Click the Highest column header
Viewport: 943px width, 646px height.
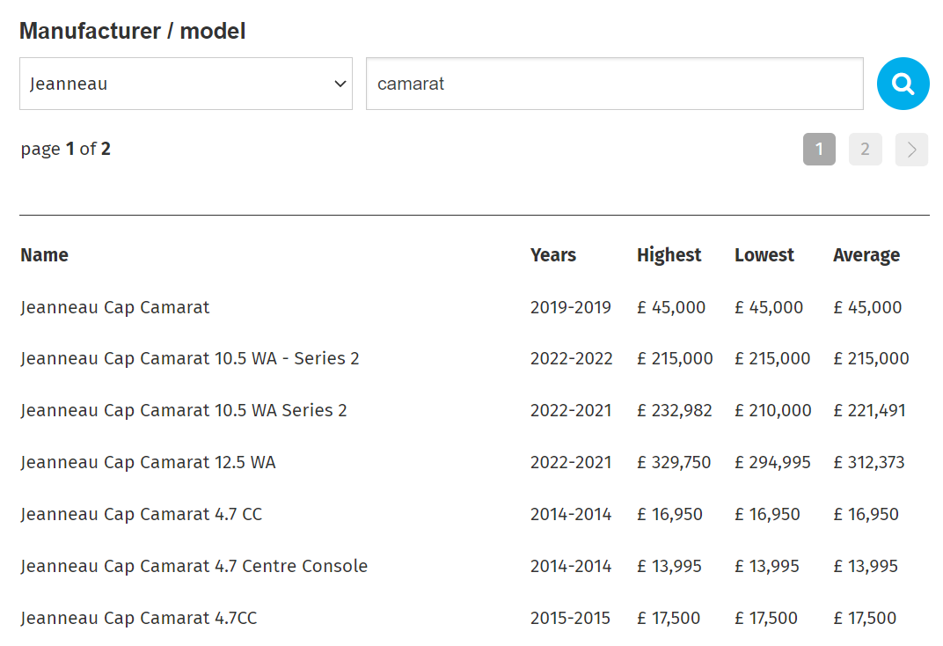click(669, 255)
